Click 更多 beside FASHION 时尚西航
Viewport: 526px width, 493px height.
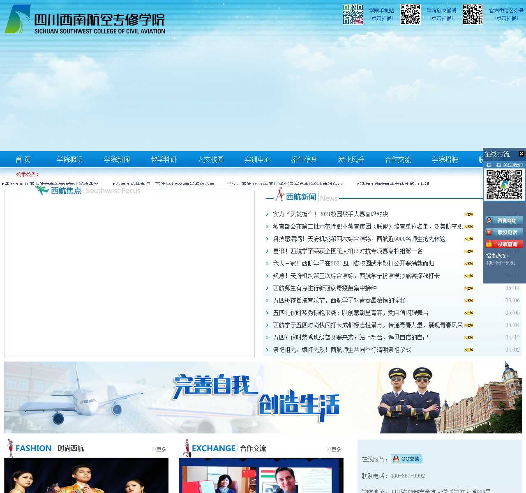(x=159, y=449)
